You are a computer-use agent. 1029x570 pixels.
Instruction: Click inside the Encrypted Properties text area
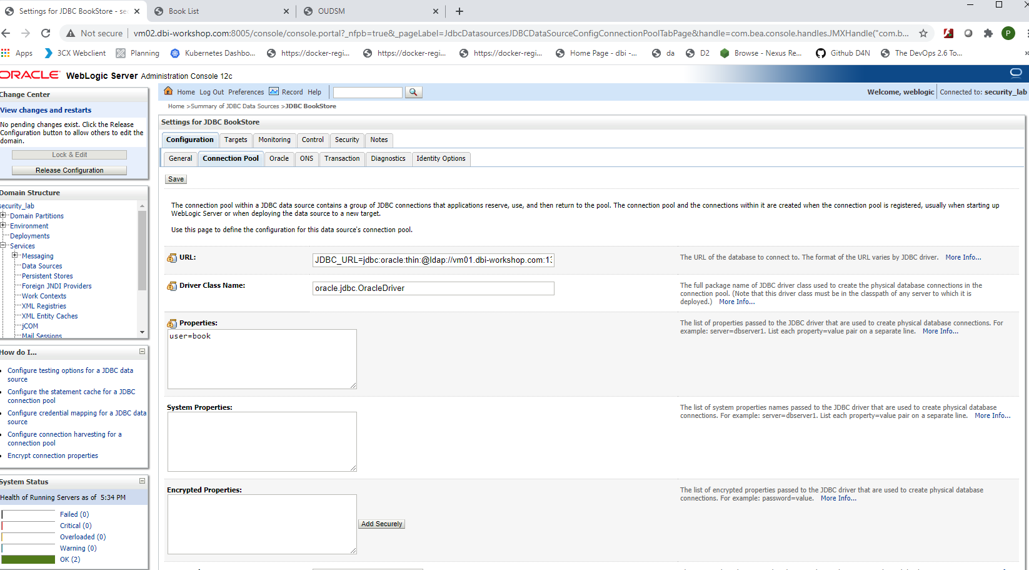pos(262,524)
